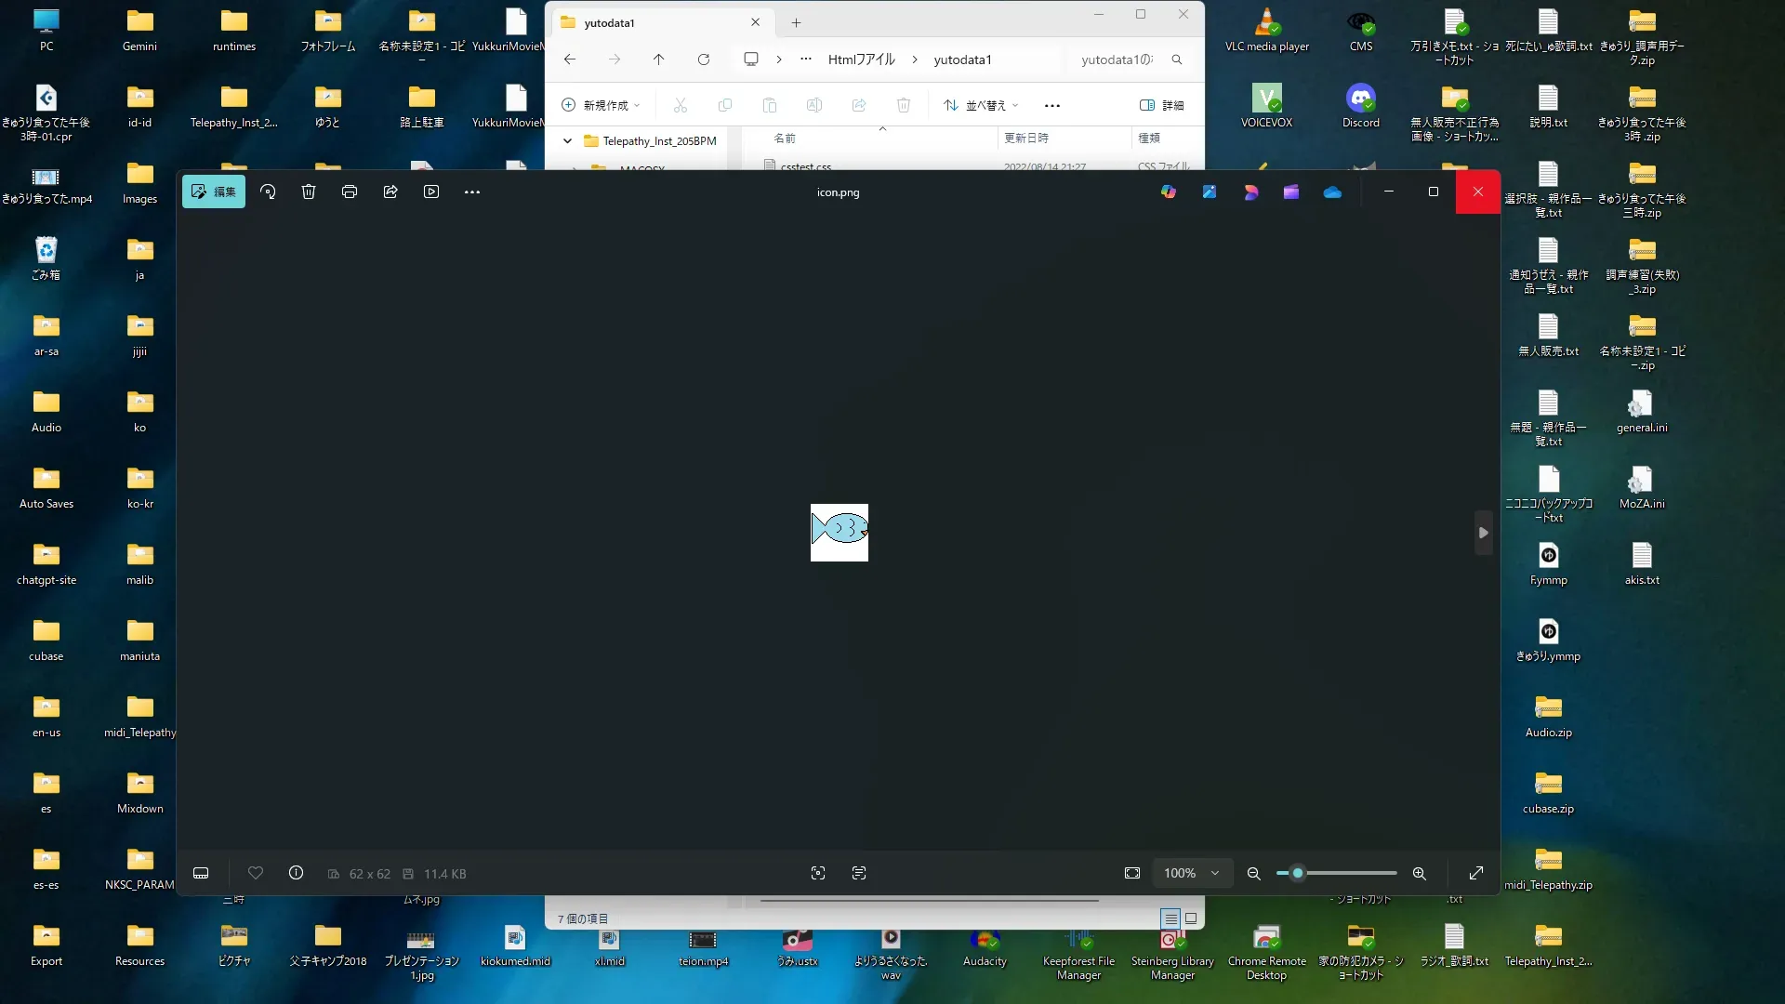Go to next image with right arrow
The height and width of the screenshot is (1004, 1785).
click(1484, 533)
